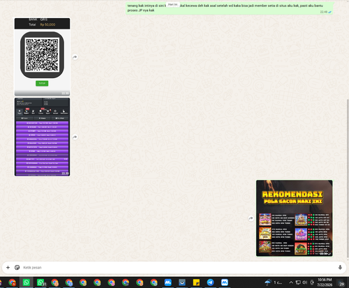Viewport: 349px width, 288px height.
Task: Show hidden system tray icons
Action: (291, 282)
